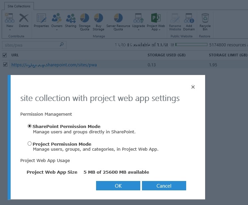Expand the New dropdown arrow
Viewport: 248px width, 205px height.
(10, 30)
